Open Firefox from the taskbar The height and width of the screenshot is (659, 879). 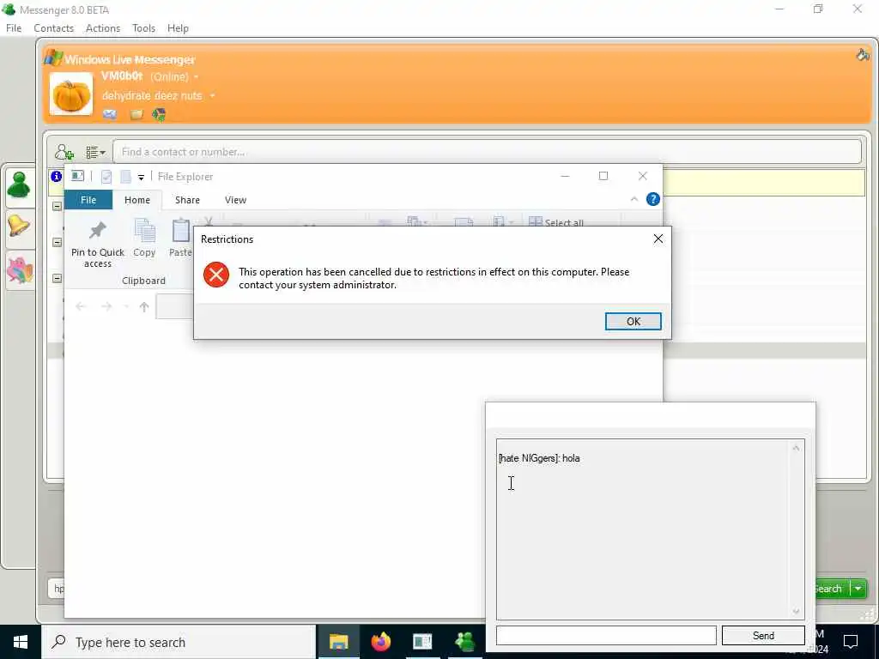pyautogui.click(x=380, y=642)
